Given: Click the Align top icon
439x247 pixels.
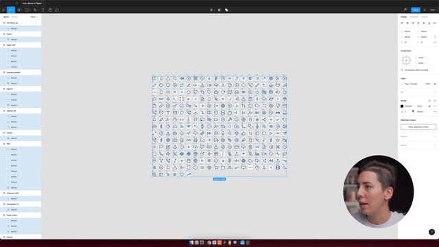Looking at the screenshot, I should [418, 23].
